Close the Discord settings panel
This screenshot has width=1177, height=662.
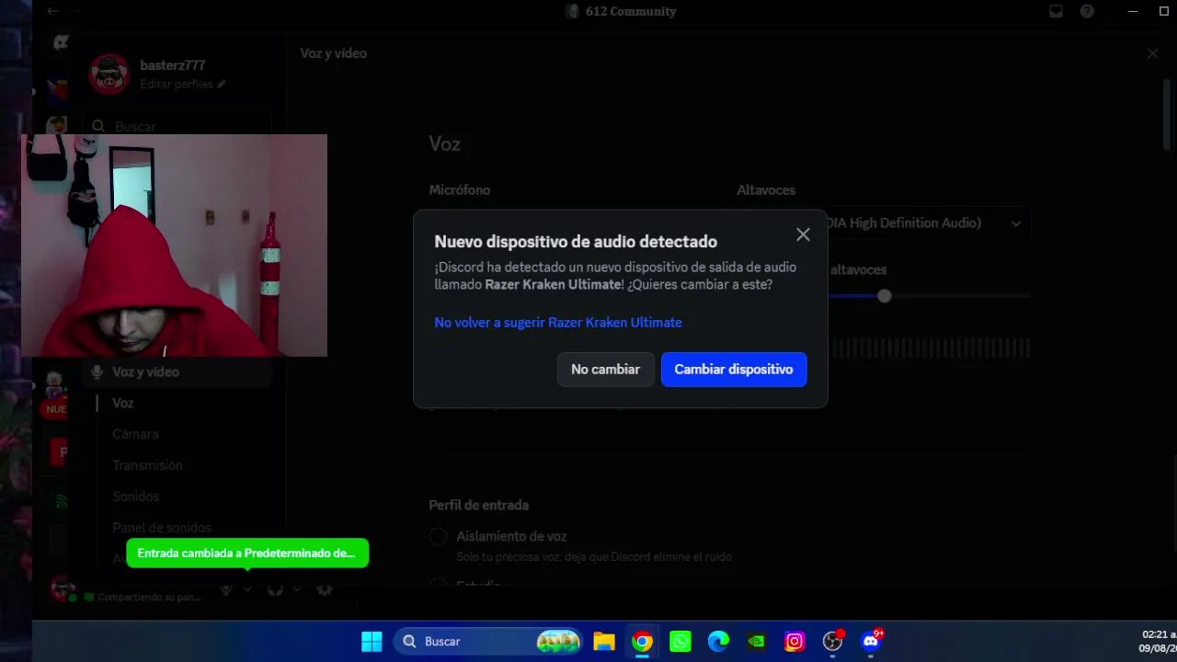pyautogui.click(x=1153, y=53)
